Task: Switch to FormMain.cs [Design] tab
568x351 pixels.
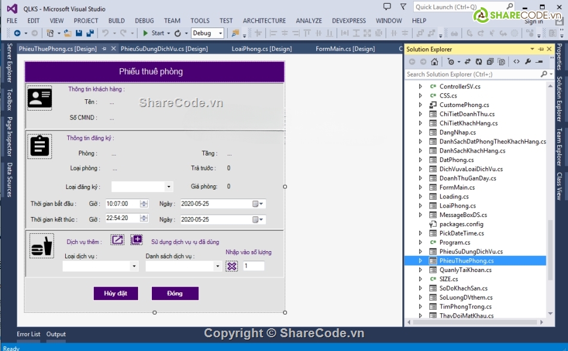Action: pyautogui.click(x=345, y=48)
